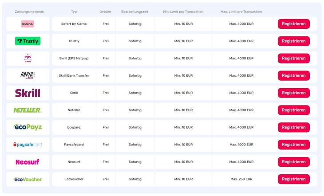The height and width of the screenshot is (196, 324).
Task: Click Registrieren in the EcoVoucher row
Action: coord(294,179)
